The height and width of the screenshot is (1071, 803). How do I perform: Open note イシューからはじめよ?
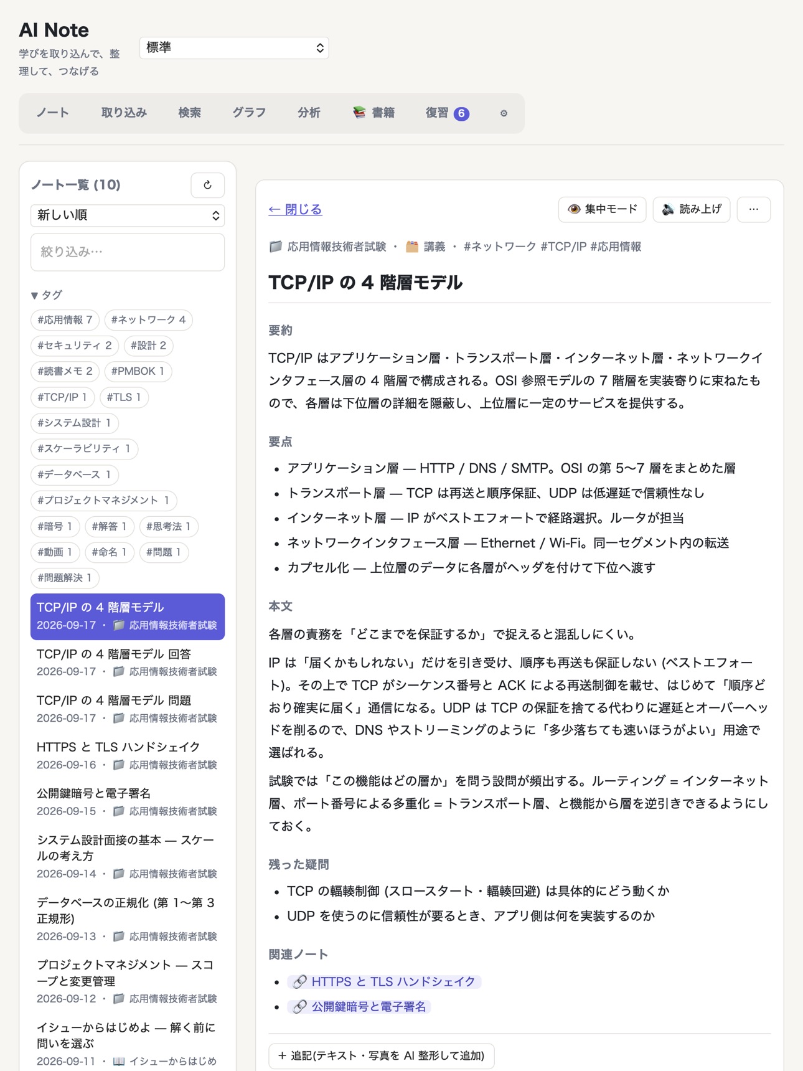tap(128, 1044)
